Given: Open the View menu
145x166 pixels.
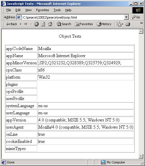Looking at the screenshot, I should pos(28,10).
